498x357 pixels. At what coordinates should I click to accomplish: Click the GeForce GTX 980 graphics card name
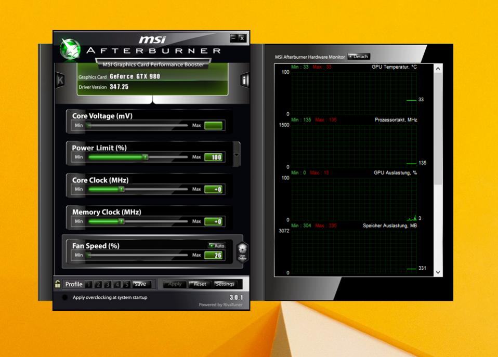point(135,76)
